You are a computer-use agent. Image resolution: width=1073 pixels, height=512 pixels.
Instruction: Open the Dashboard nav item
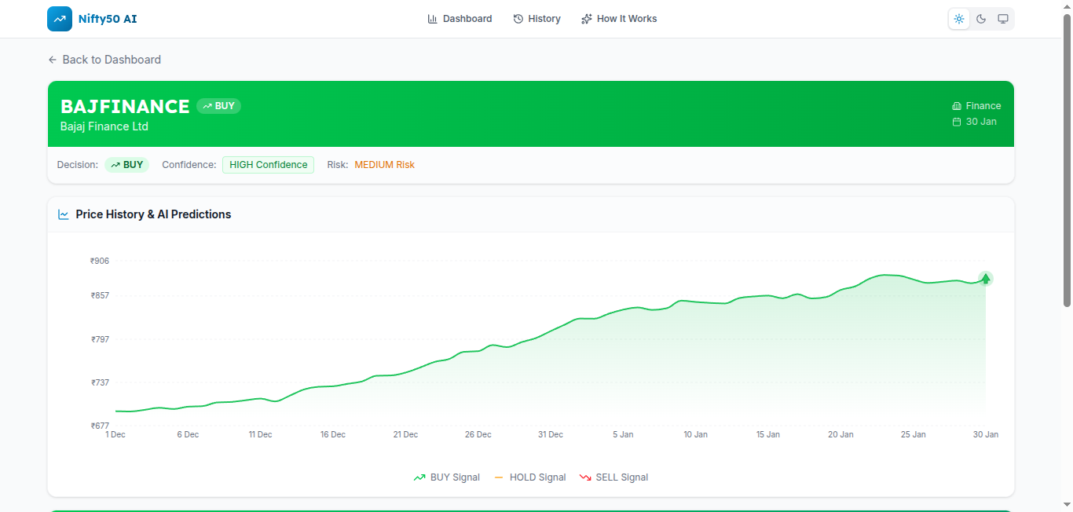(x=460, y=19)
